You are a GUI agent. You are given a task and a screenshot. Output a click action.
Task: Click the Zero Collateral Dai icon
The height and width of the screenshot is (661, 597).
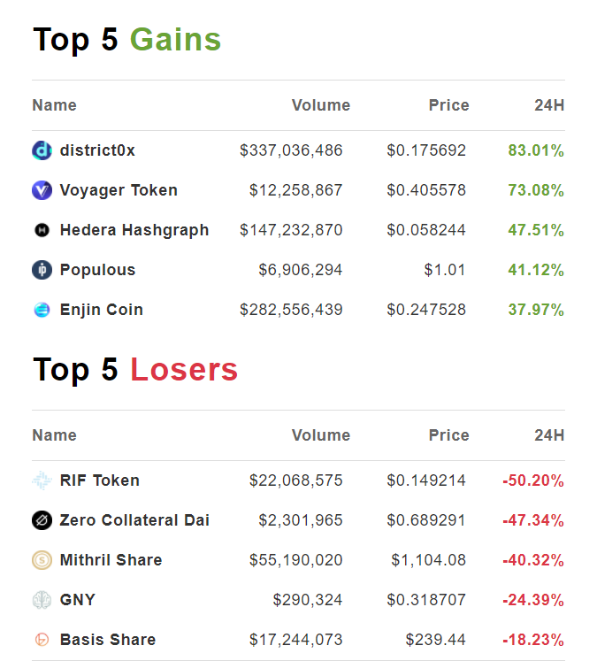[42, 520]
